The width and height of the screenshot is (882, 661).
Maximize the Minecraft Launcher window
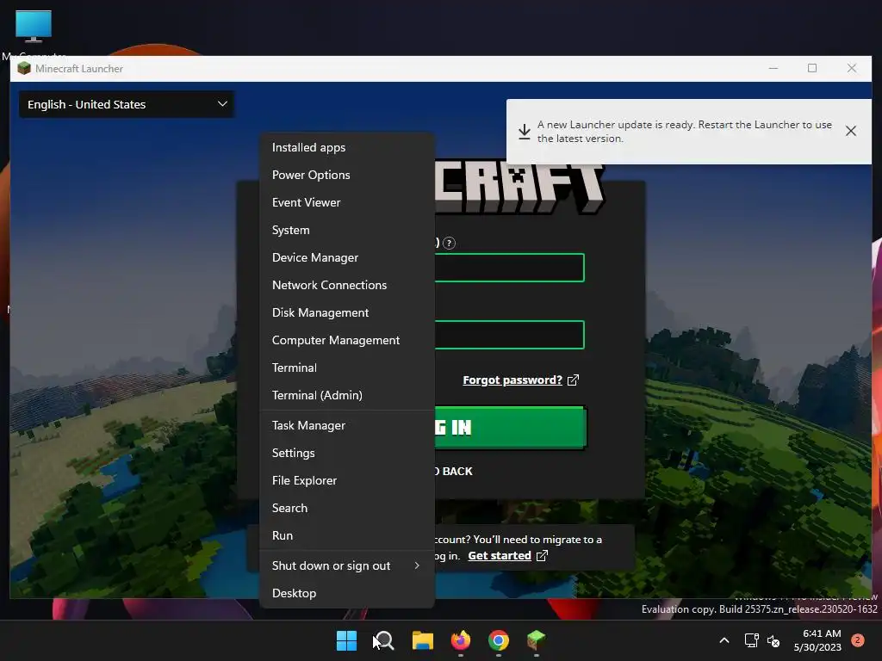click(812, 68)
